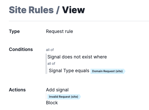Click the 'Signal Type equals' condition text
Image resolution: width=149 pixels, height=110 pixels.
point(69,71)
